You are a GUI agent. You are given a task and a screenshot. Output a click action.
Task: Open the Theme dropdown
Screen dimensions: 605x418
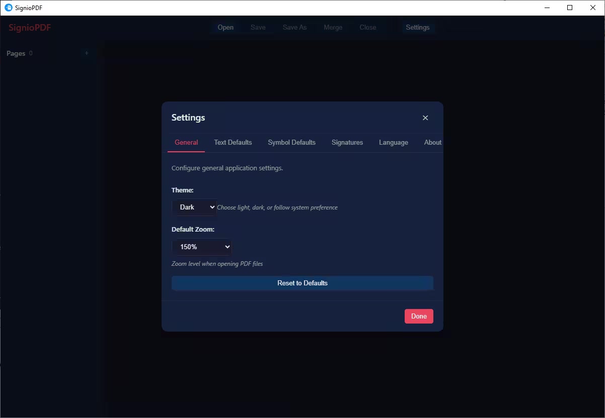click(x=194, y=207)
